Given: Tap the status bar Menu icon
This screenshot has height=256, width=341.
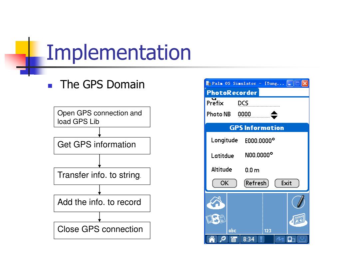Looking at the screenshot, I should (x=234, y=239).
